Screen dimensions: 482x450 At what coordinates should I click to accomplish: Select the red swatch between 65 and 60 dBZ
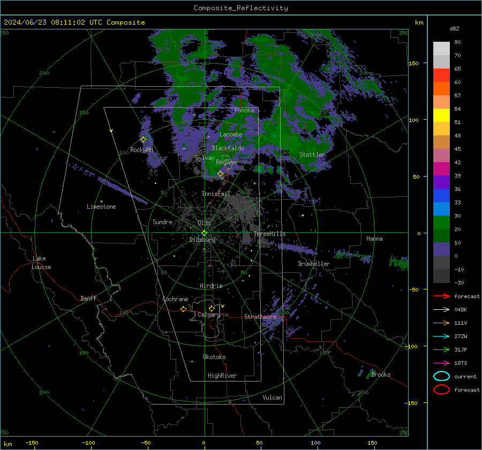(x=441, y=75)
